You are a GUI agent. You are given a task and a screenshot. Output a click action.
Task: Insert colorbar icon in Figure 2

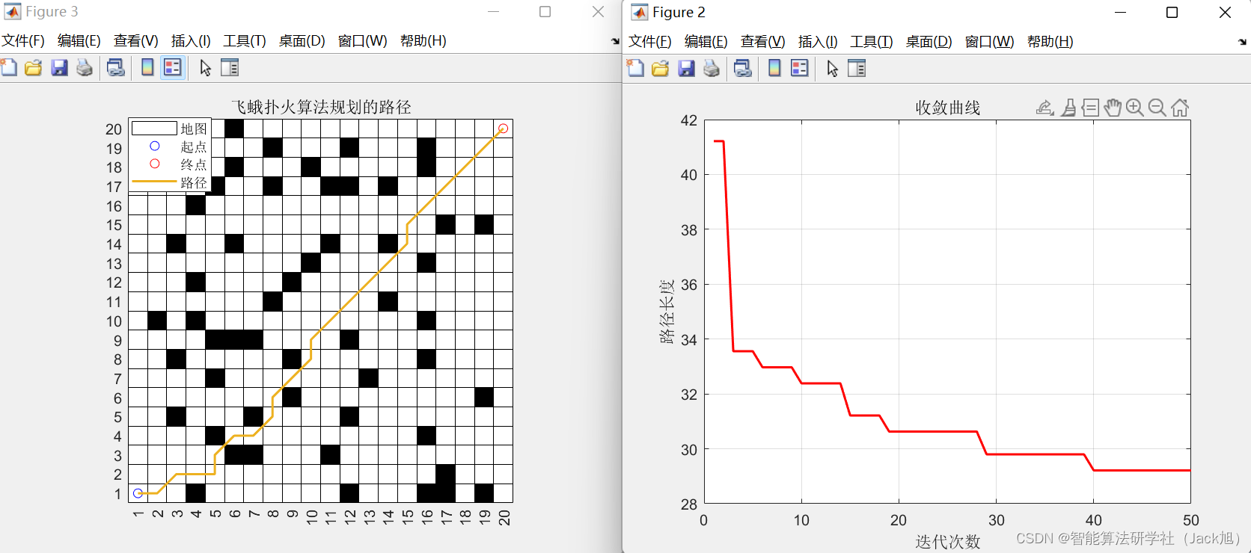pos(774,69)
